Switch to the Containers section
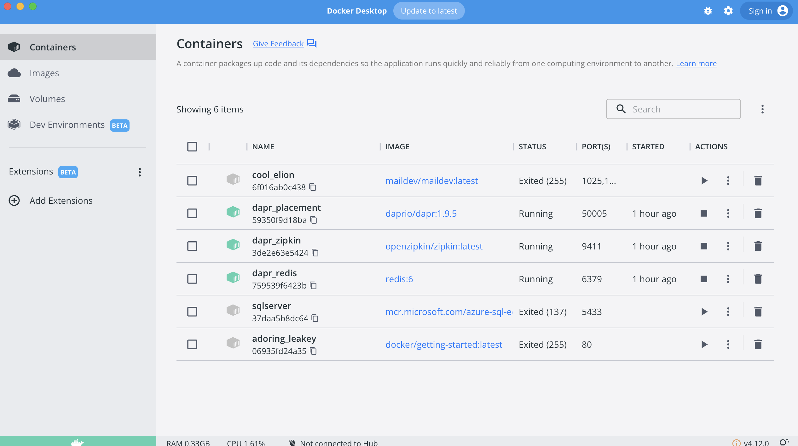Screen dimensions: 798x446 click(53, 47)
